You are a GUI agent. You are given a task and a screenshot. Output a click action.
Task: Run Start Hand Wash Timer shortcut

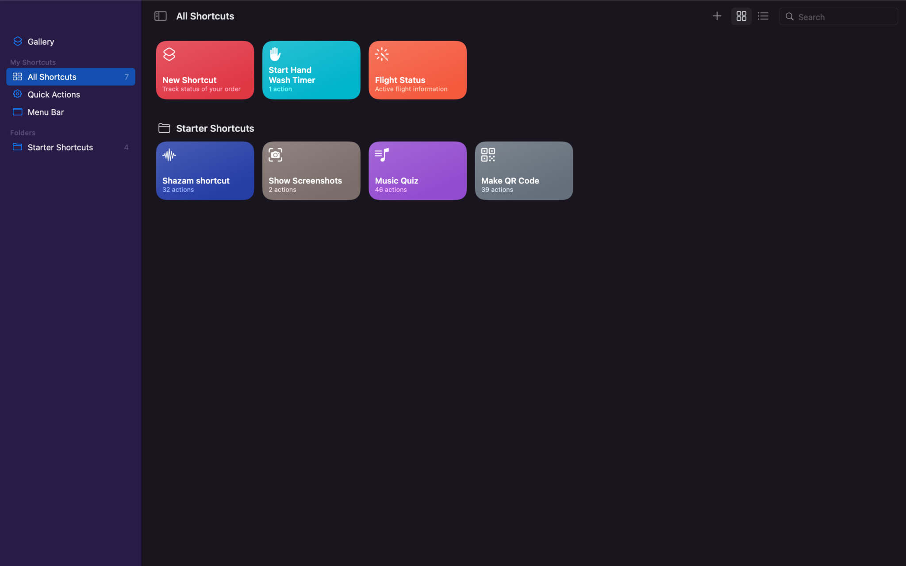[x=311, y=70]
